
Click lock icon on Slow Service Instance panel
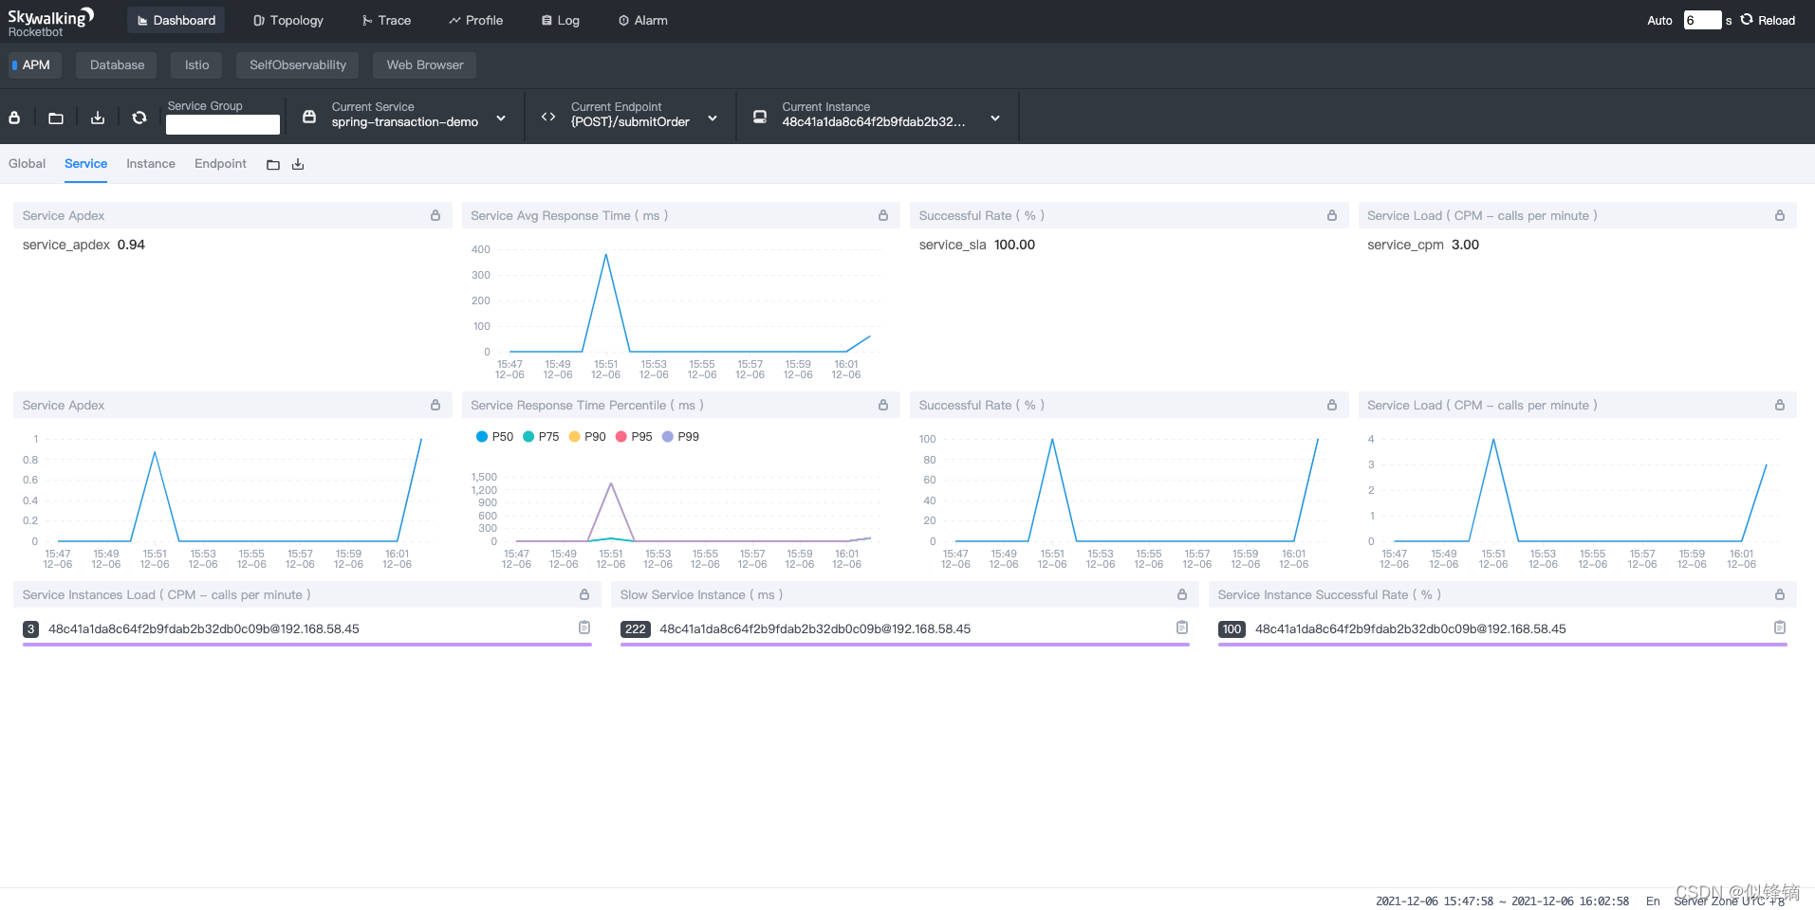point(1182,594)
